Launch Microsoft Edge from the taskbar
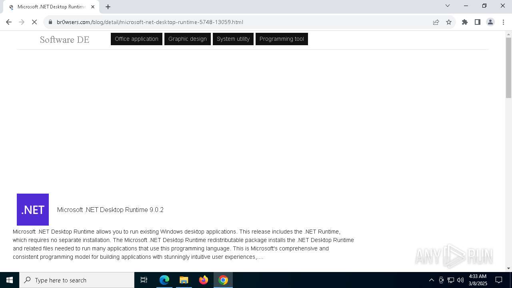The width and height of the screenshot is (512, 288). coord(164,280)
